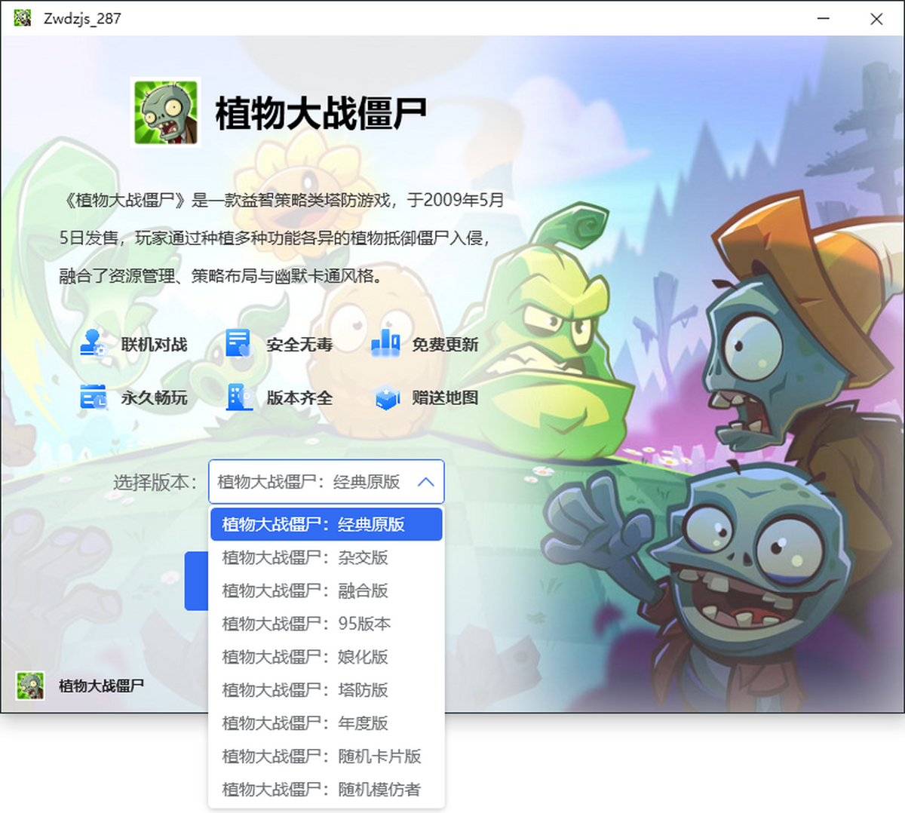905x813 pixels.
Task: Click the 联机对战 feature label
Action: pyautogui.click(x=154, y=345)
